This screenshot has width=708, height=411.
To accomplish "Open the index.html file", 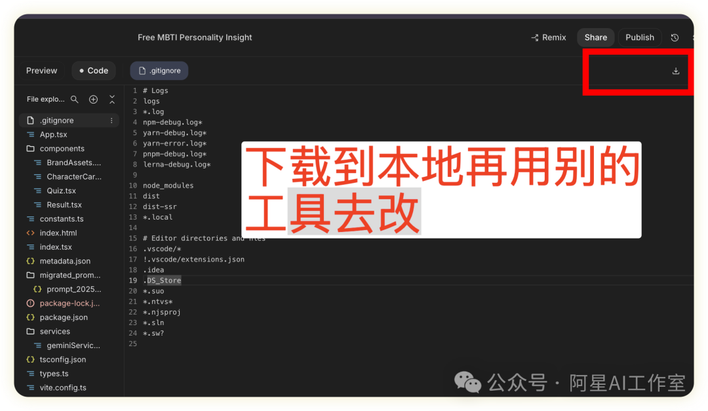I will [58, 233].
